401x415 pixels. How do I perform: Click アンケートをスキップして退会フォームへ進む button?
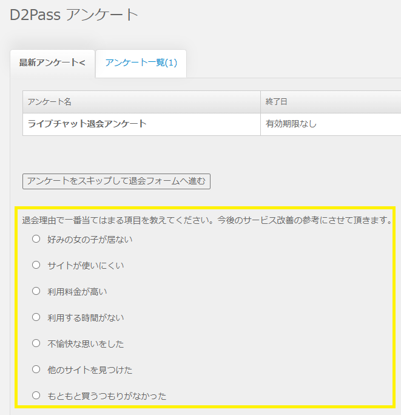click(x=116, y=181)
